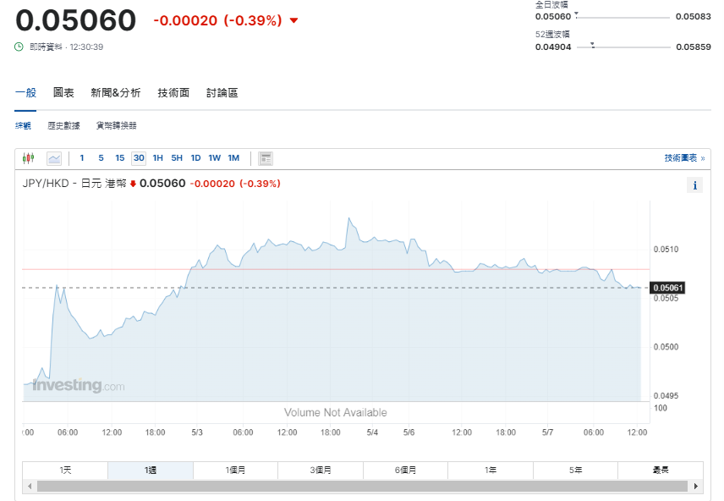Image resolution: width=724 pixels, height=501 pixels.
Task: Select the 5H chart interval
Action: (x=176, y=158)
